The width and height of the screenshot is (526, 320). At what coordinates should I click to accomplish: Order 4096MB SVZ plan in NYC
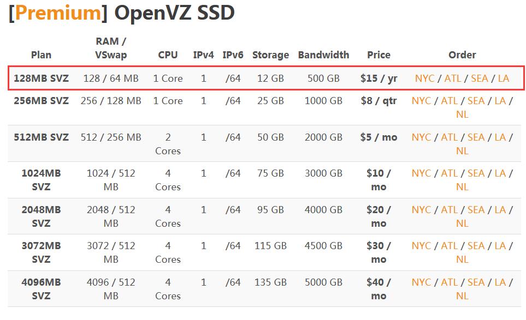click(x=421, y=282)
